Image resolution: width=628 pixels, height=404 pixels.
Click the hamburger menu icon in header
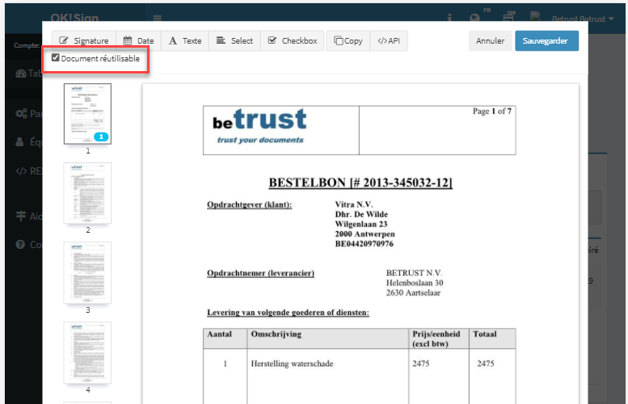coord(158,18)
